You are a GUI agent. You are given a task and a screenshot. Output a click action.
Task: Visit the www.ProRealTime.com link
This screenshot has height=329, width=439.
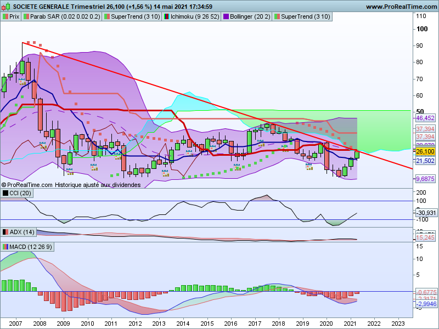click(x=402, y=7)
